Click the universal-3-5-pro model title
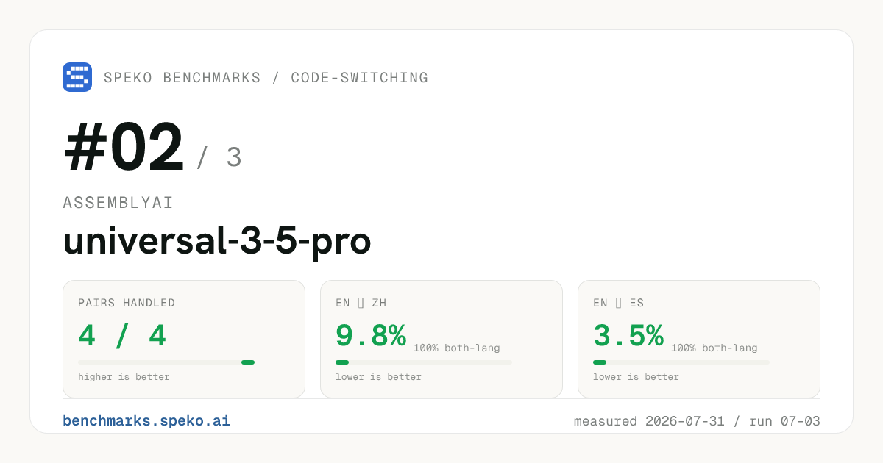The height and width of the screenshot is (463, 883). pos(217,242)
